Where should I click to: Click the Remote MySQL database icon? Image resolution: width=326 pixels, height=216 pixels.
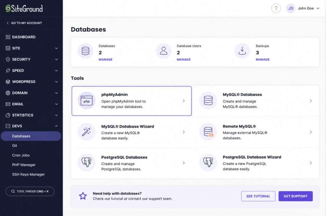point(208,132)
